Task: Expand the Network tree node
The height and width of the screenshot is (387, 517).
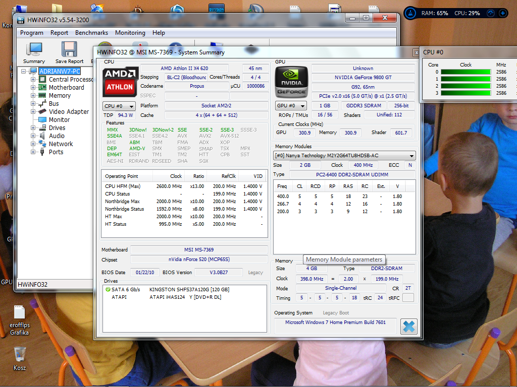Action: (x=33, y=144)
